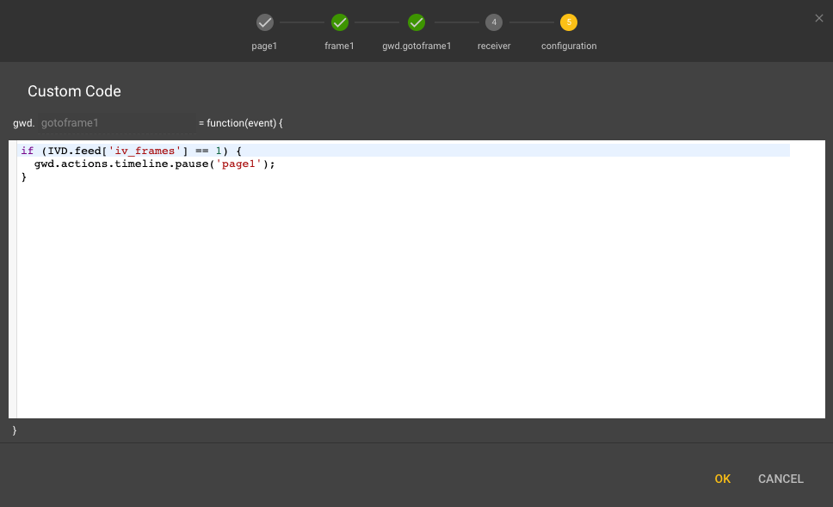This screenshot has width=833, height=507.
Task: Click the frame1 green checkmark icon
Action: click(x=340, y=22)
